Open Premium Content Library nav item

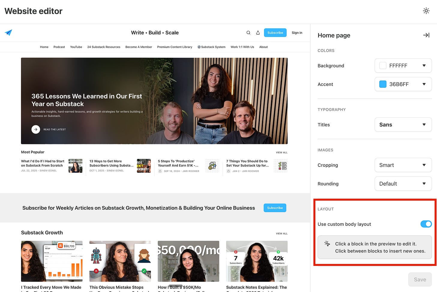tap(175, 47)
